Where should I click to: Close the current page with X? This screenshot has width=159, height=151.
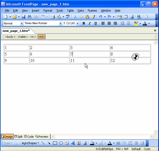pos(155,31)
